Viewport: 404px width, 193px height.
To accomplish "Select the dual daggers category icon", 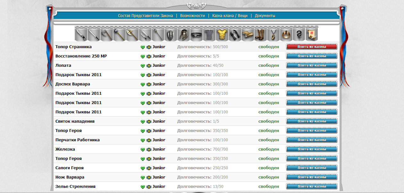I will 145,34.
